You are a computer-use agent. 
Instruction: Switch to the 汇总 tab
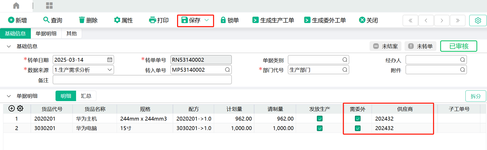coord(86,96)
